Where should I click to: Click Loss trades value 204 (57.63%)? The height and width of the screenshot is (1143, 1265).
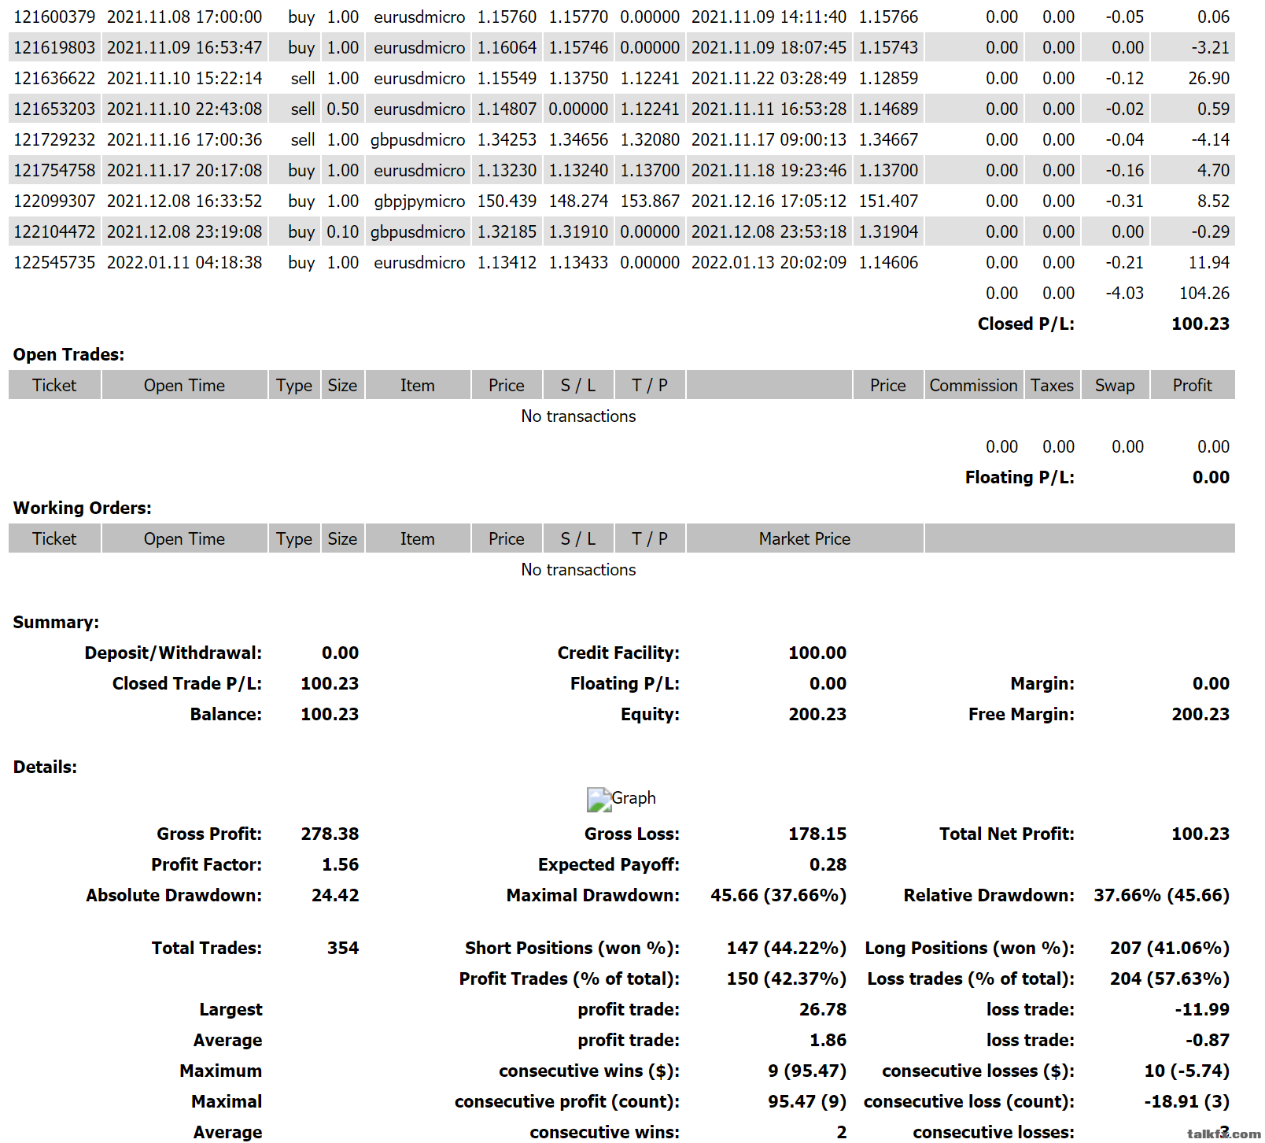pyautogui.click(x=1170, y=978)
